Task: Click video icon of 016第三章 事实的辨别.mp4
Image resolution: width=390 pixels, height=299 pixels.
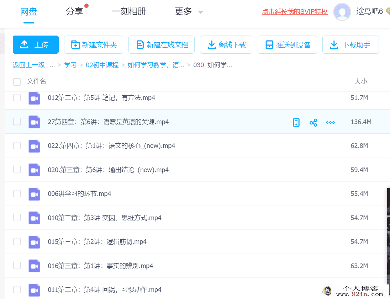Action: (34, 266)
